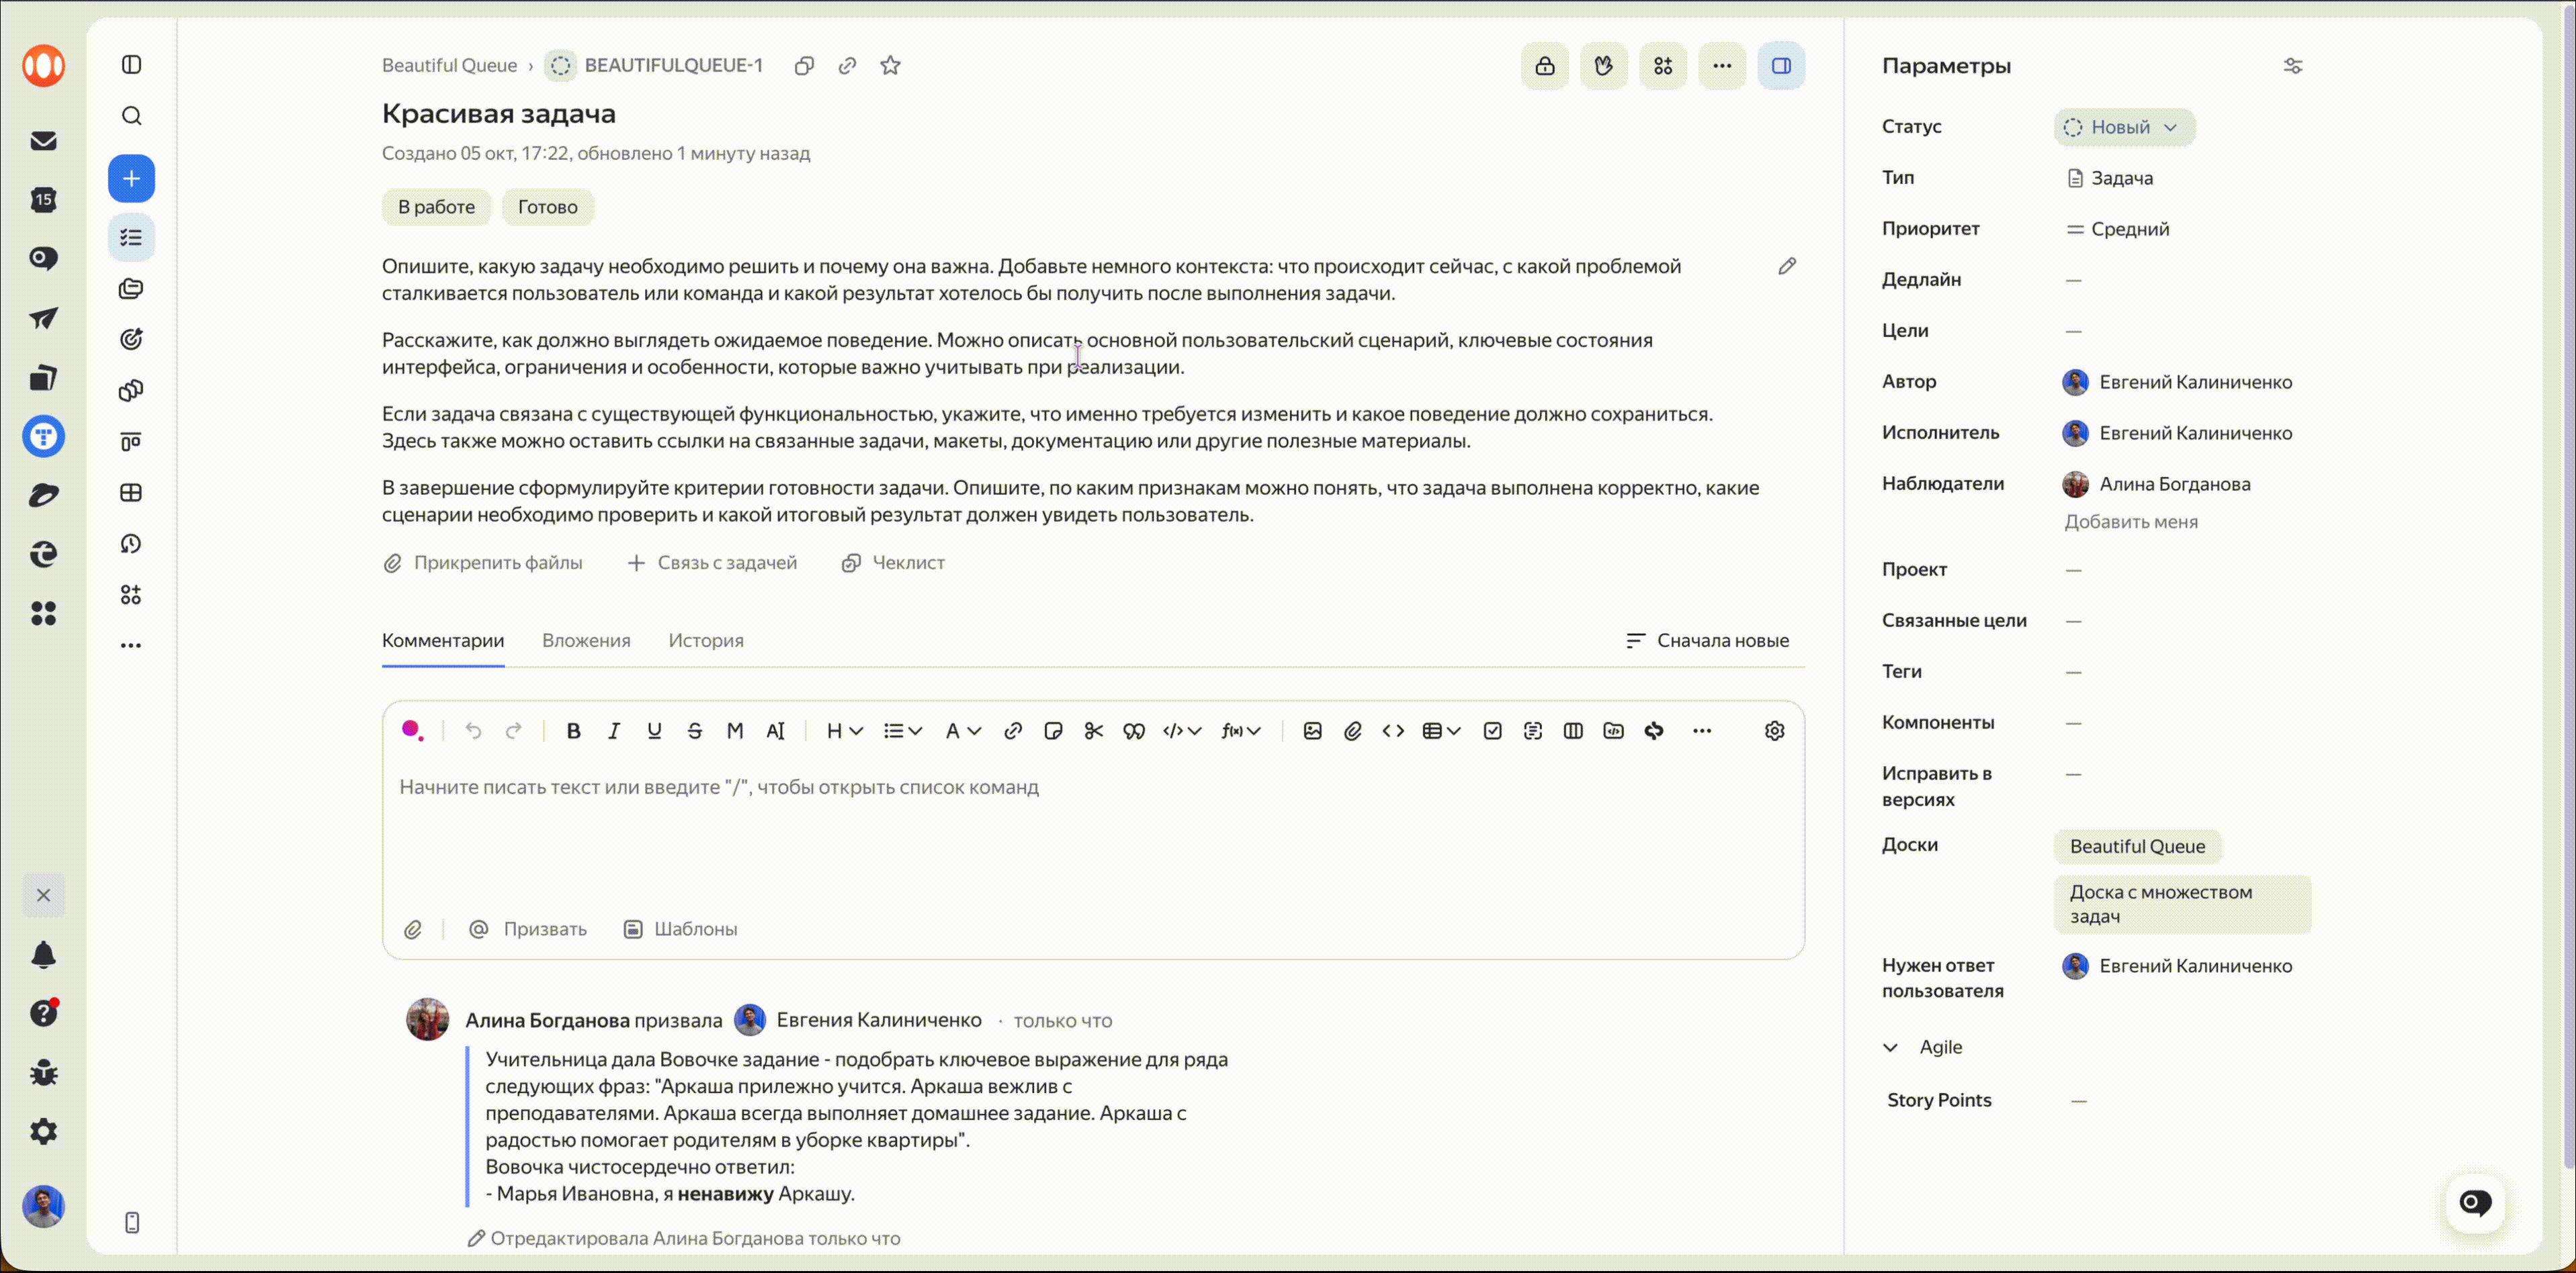The image size is (2576, 1273).
Task: Toggle the left navigation panel
Action: [131, 65]
